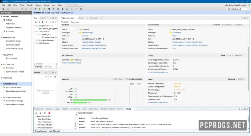Click the Flow Navigator help icon
This screenshot has width=251, height=136.
28,13
